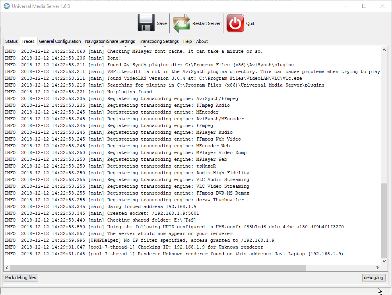Click 'VSFilter.dll is not in' log line
The image size is (392, 295).
(x=192, y=71)
